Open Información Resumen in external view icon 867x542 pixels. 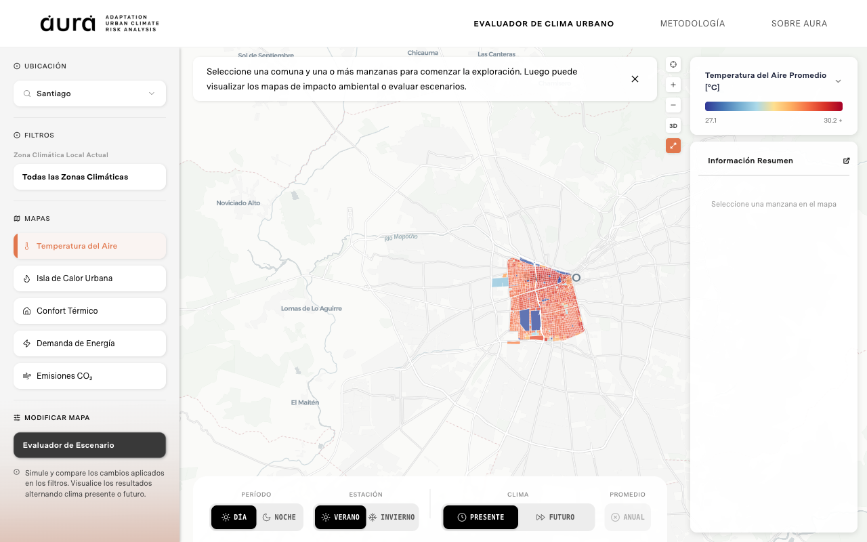point(846,161)
